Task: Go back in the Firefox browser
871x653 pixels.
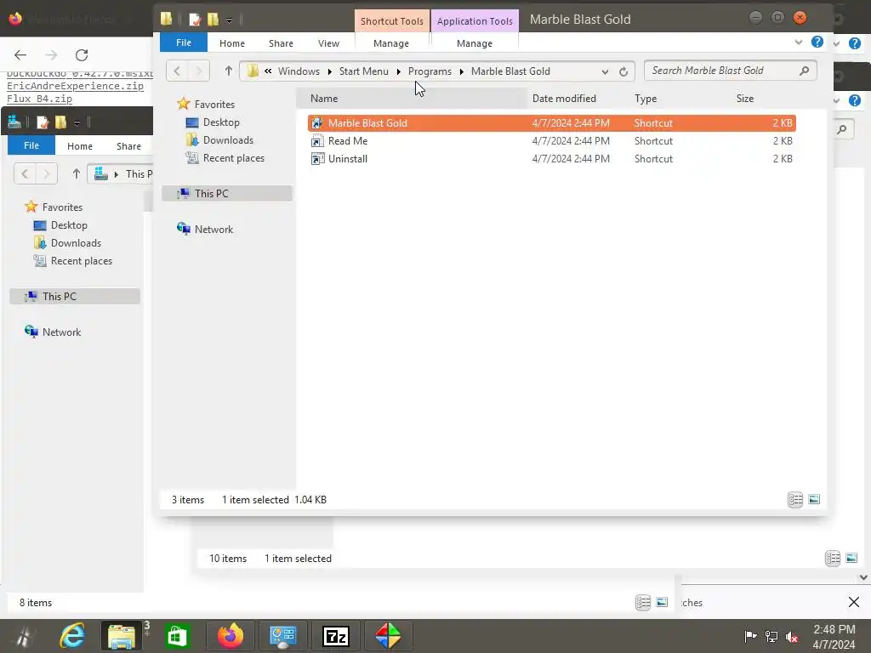Action: point(20,55)
